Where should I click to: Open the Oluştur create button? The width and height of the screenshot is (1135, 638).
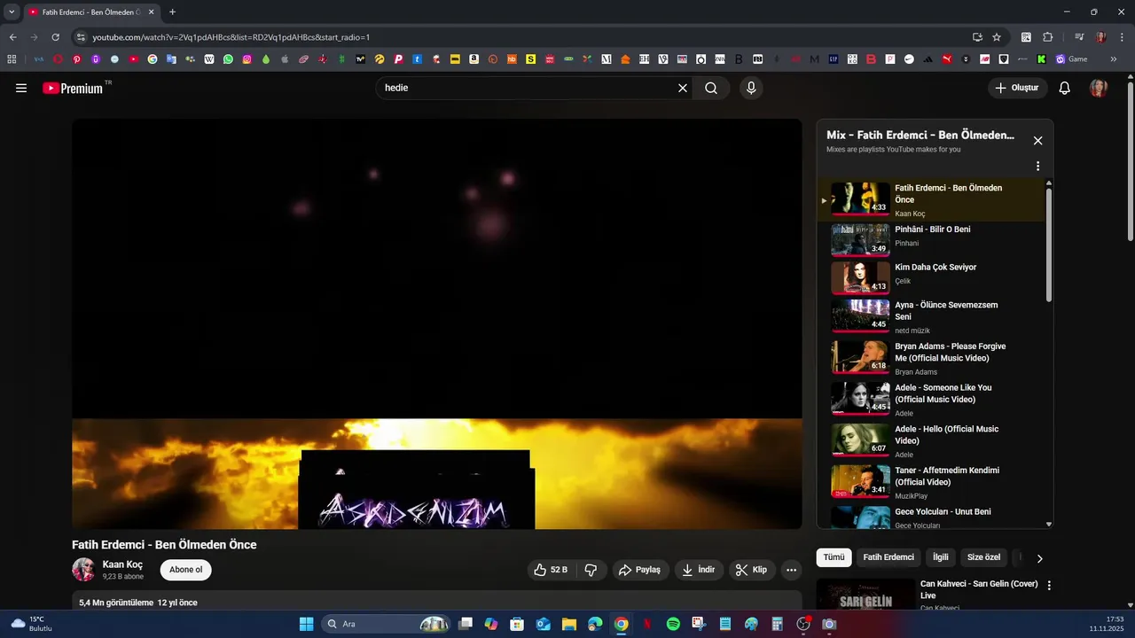coord(1017,88)
